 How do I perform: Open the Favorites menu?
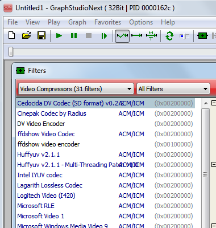coord(107,22)
